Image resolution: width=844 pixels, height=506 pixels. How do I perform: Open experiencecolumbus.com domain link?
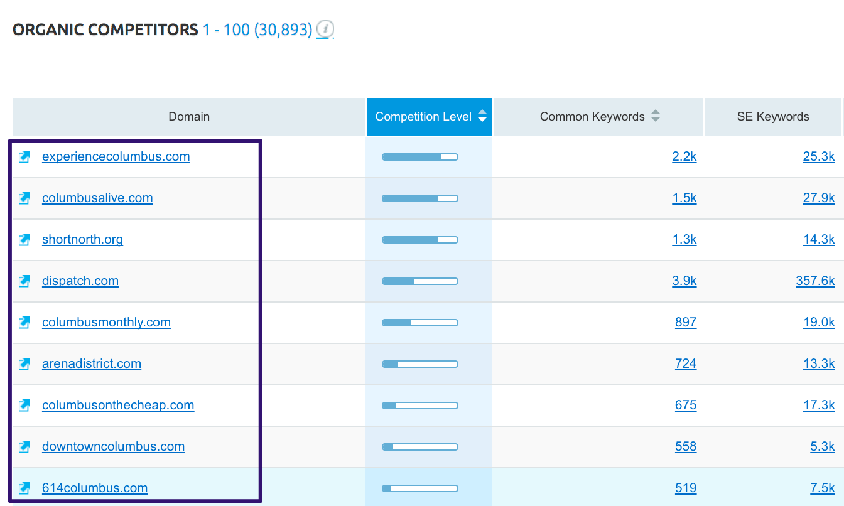[x=116, y=156]
